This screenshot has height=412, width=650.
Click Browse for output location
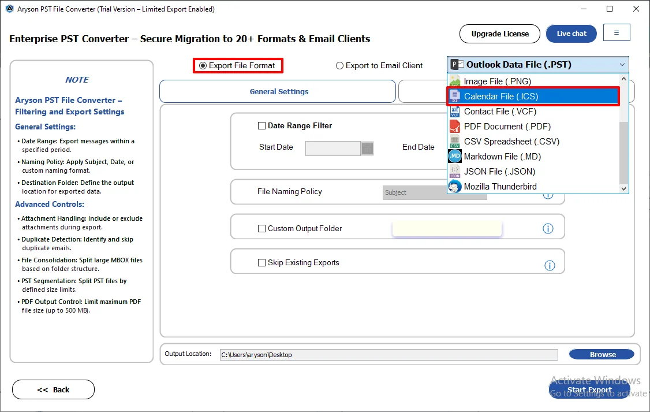point(602,354)
